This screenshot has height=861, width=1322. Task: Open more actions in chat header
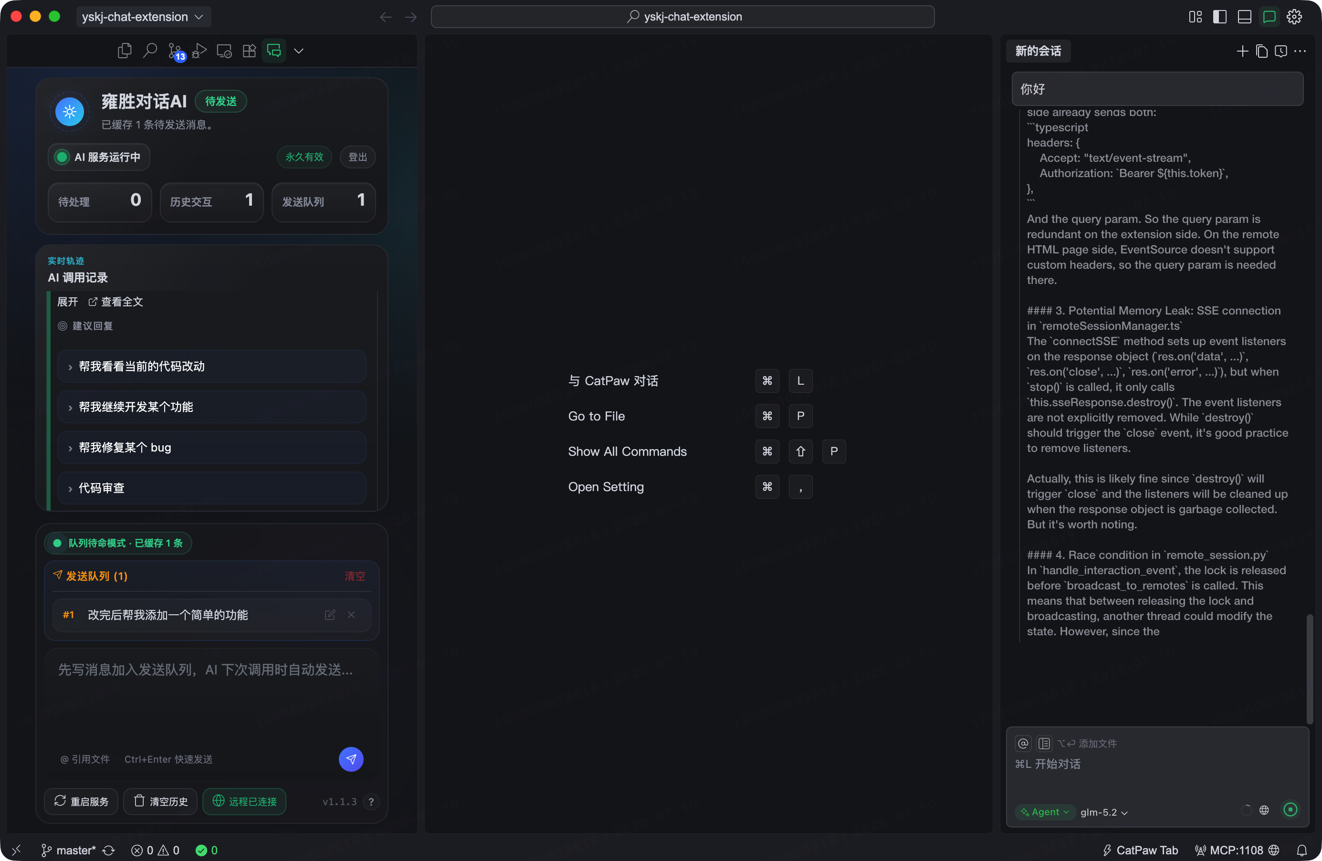[x=1301, y=51]
